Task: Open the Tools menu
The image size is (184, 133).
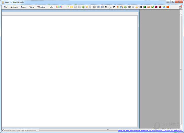Action: pos(23,7)
